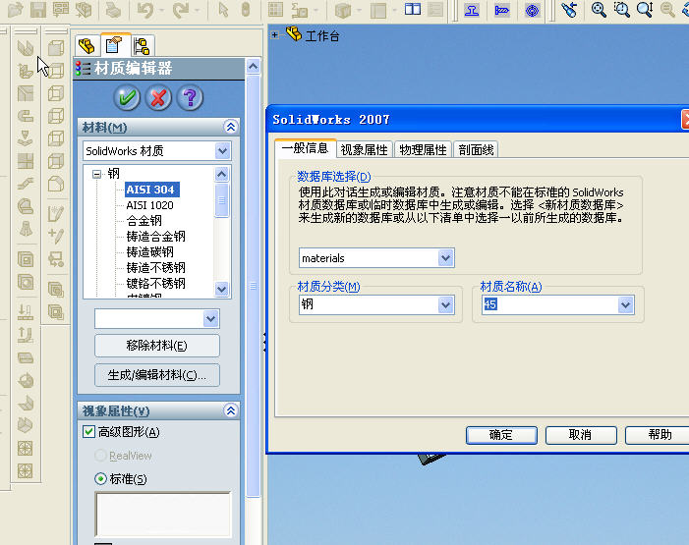Image resolution: width=689 pixels, height=545 pixels.
Task: Click the Zoom to Fit magnifier icon
Action: (599, 9)
